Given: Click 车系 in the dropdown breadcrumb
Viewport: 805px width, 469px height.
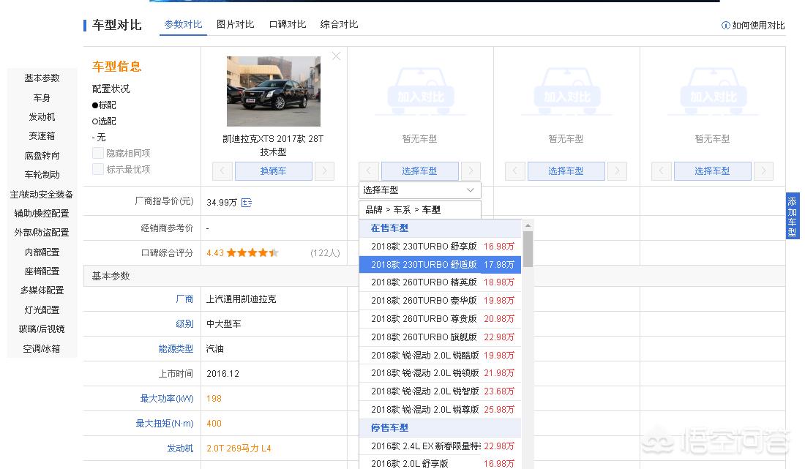Looking at the screenshot, I should (402, 210).
